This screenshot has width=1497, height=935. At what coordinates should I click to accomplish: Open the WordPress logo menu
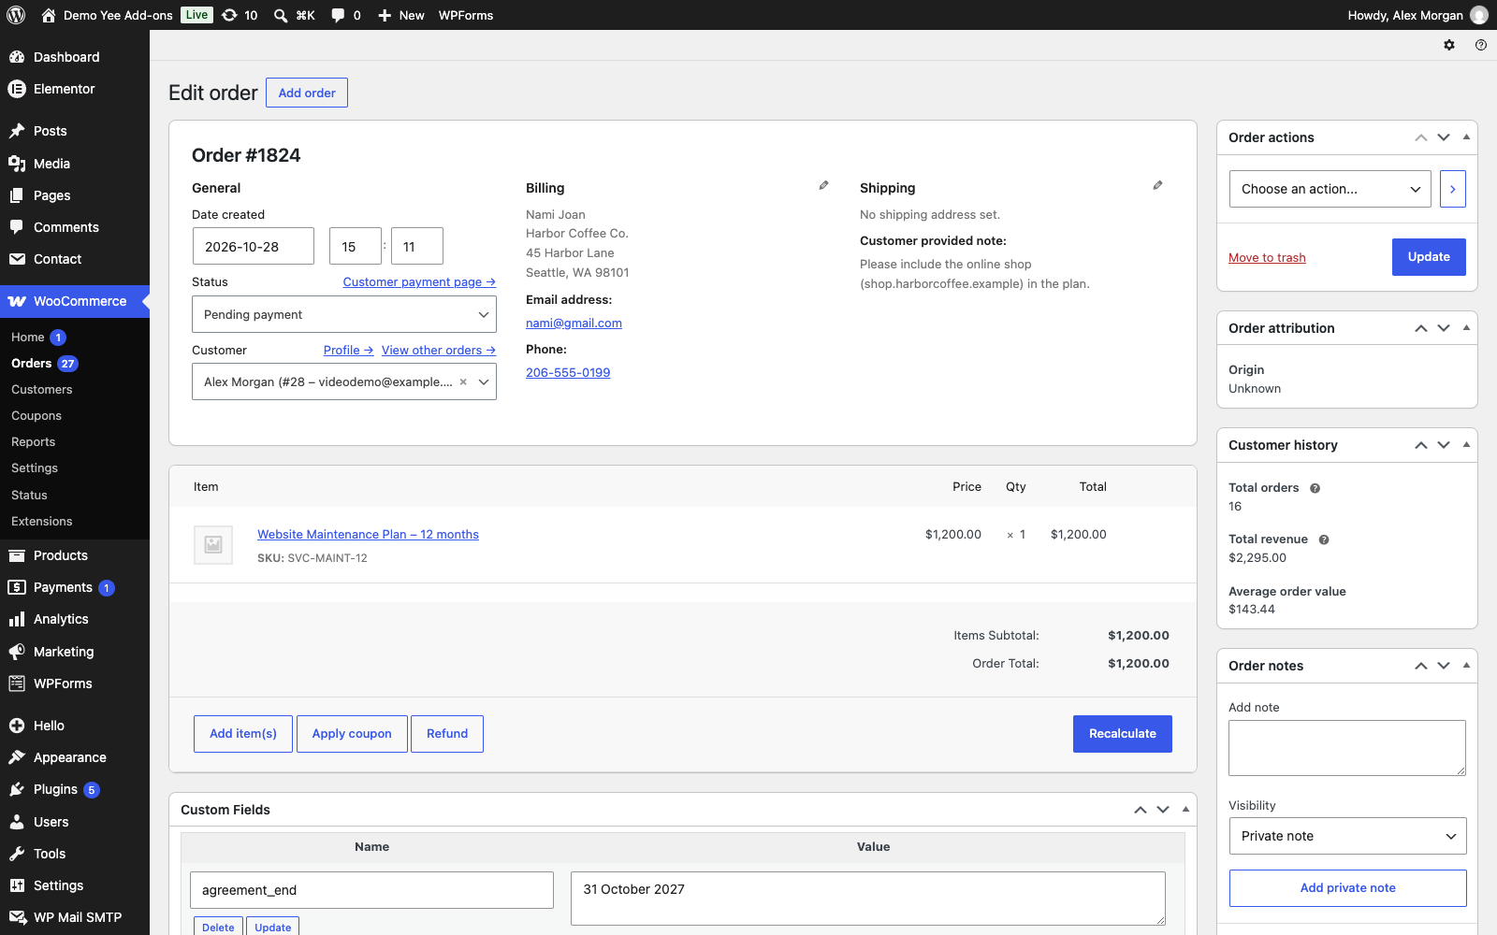click(16, 15)
